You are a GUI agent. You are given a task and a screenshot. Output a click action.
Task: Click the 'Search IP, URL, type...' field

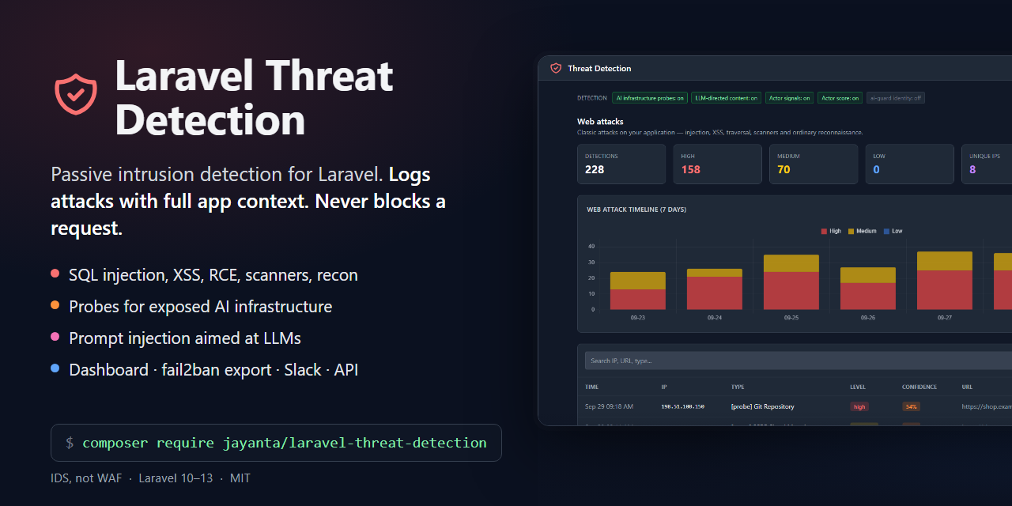pyautogui.click(x=799, y=361)
